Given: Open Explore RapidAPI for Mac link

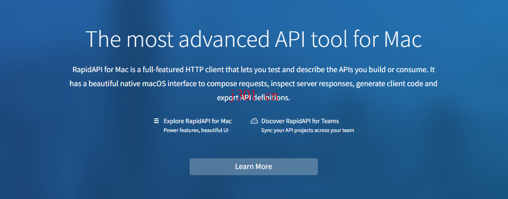Looking at the screenshot, I should pos(198,121).
